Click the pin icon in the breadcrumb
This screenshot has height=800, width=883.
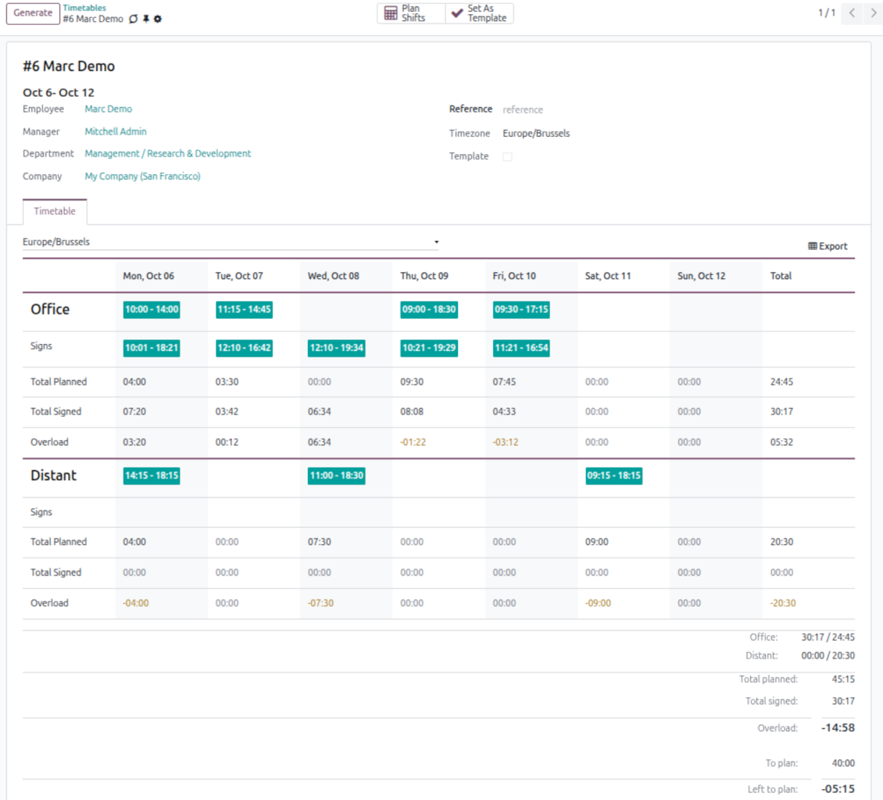coord(146,19)
